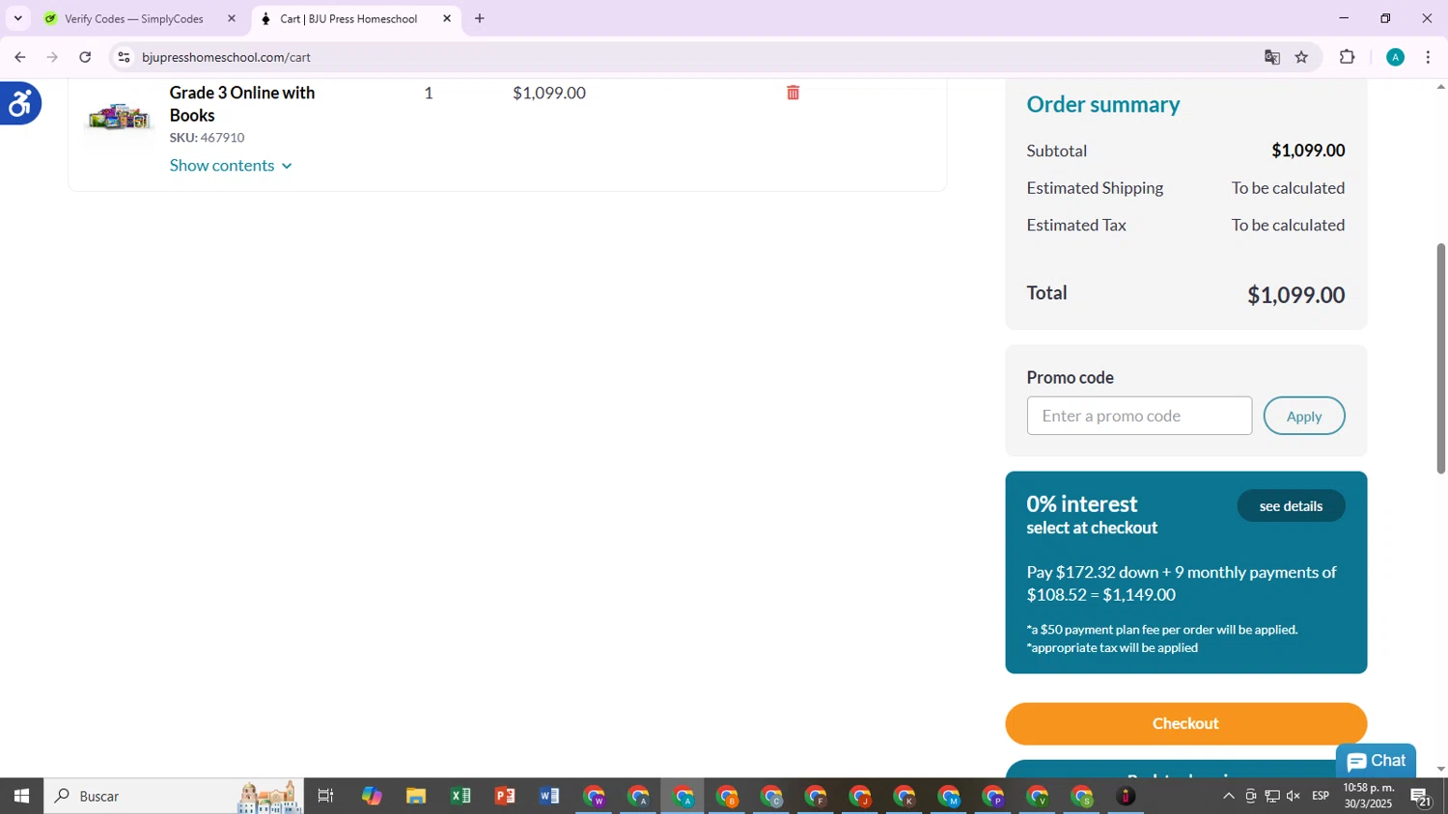Launch Copilot from the taskbar

click(x=372, y=796)
